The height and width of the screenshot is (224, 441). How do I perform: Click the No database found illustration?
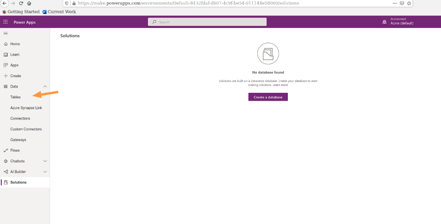click(x=268, y=54)
